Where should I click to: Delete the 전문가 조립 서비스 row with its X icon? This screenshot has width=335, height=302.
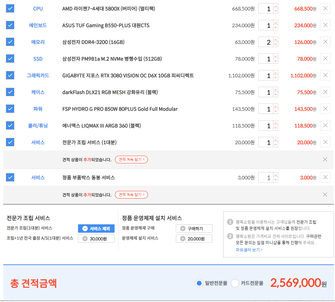(325, 142)
